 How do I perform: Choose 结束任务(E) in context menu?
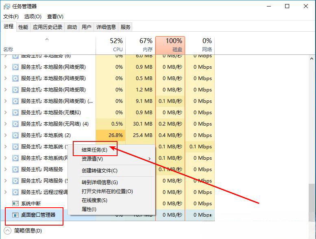tap(94, 150)
